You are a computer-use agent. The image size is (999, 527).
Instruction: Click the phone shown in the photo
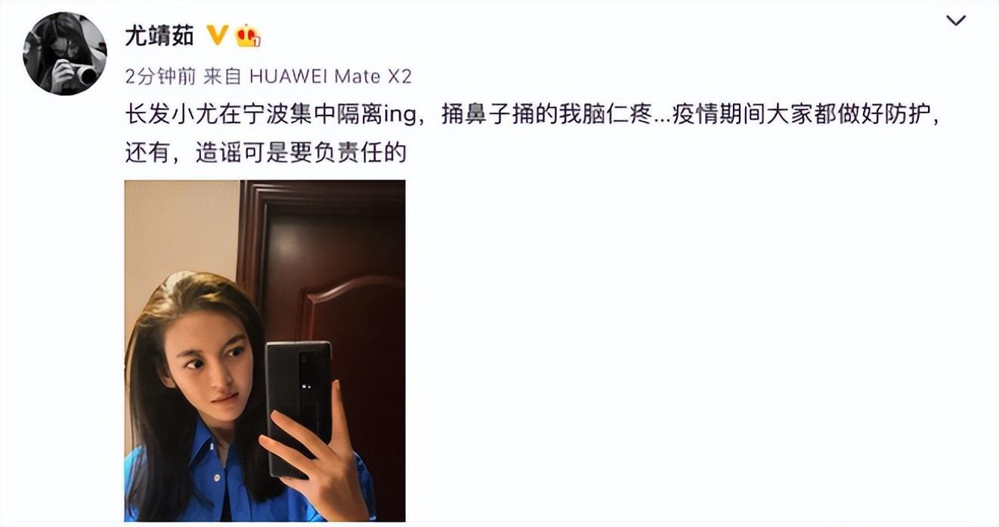(298, 408)
